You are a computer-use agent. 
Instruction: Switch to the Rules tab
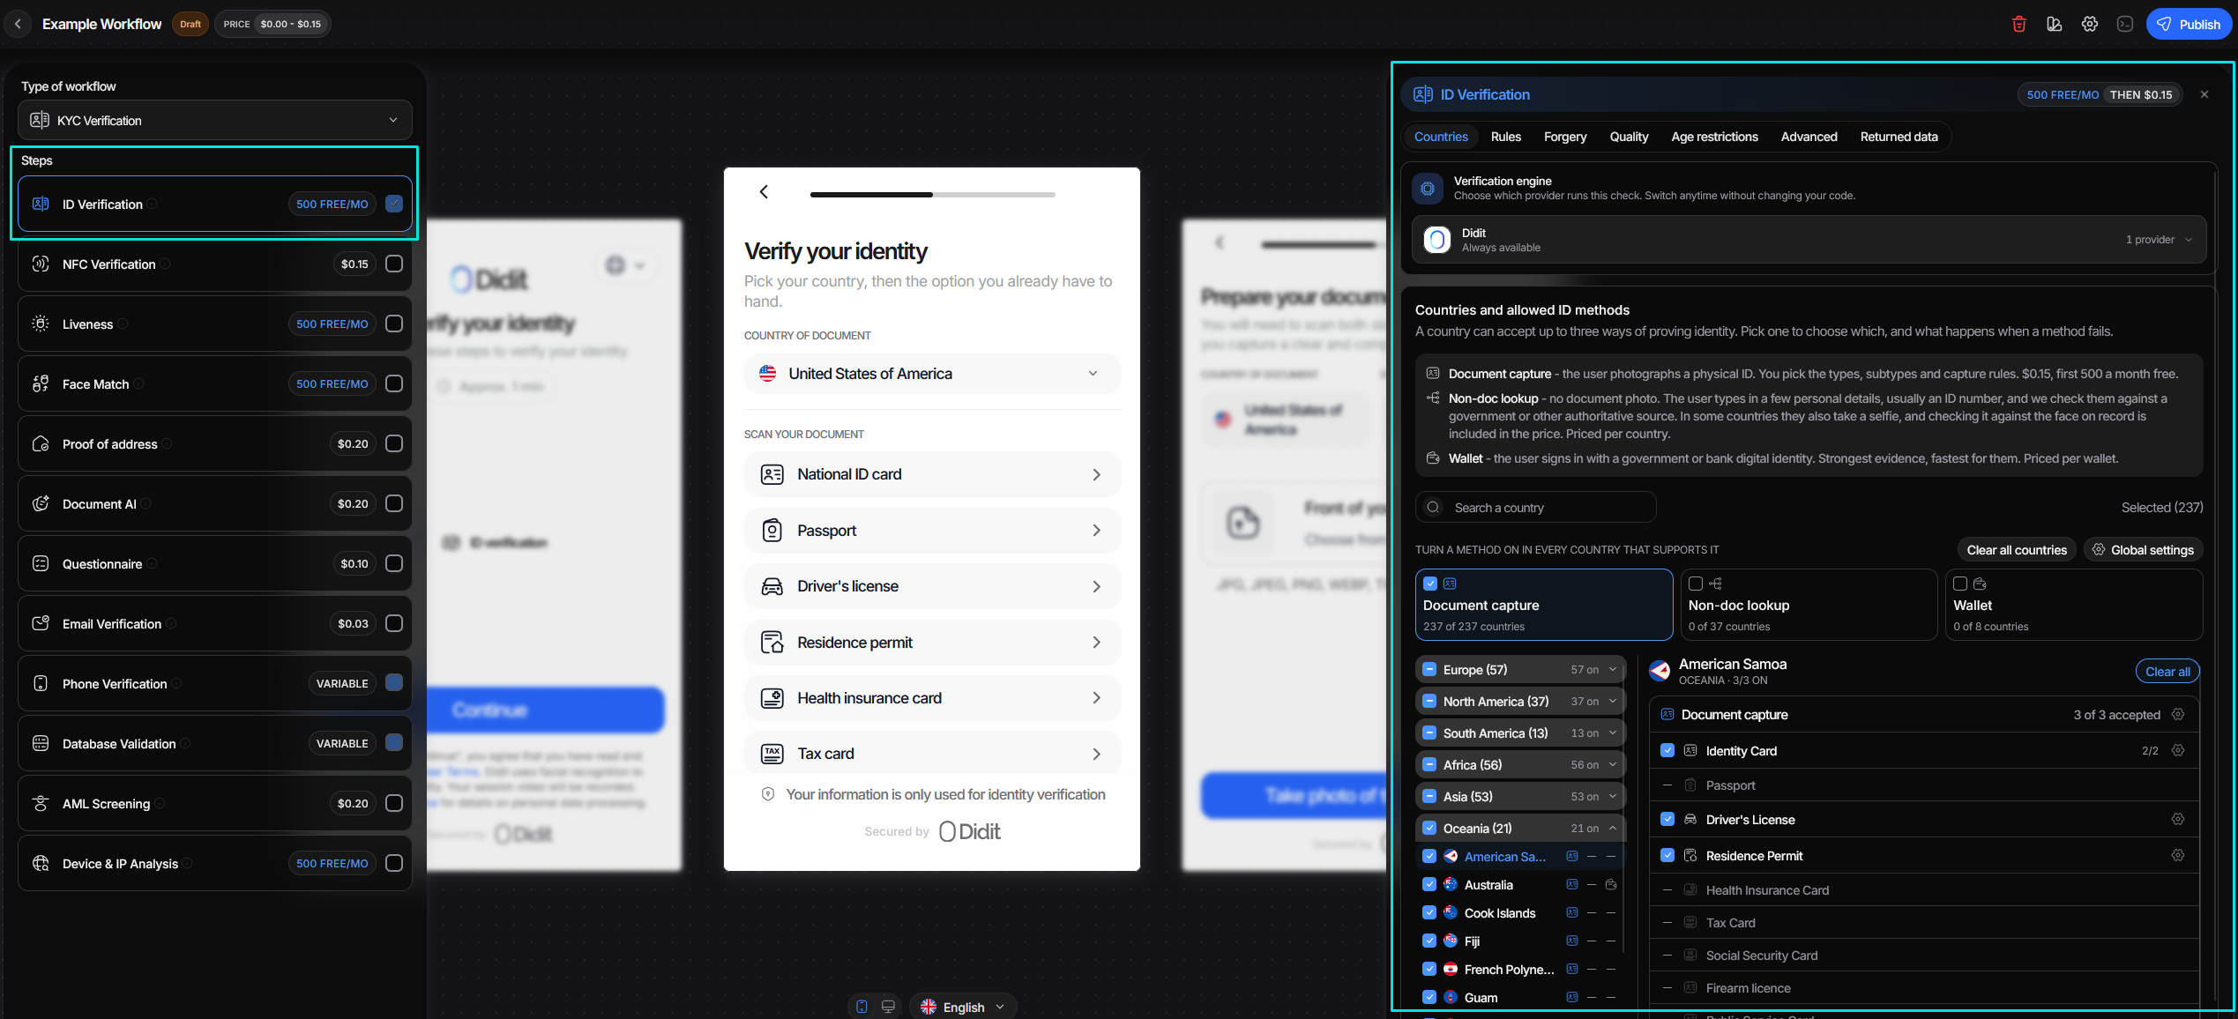(1505, 137)
